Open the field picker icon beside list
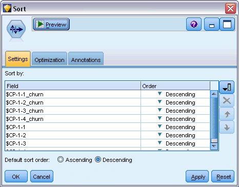This screenshot has height=187, width=239. click(x=227, y=87)
